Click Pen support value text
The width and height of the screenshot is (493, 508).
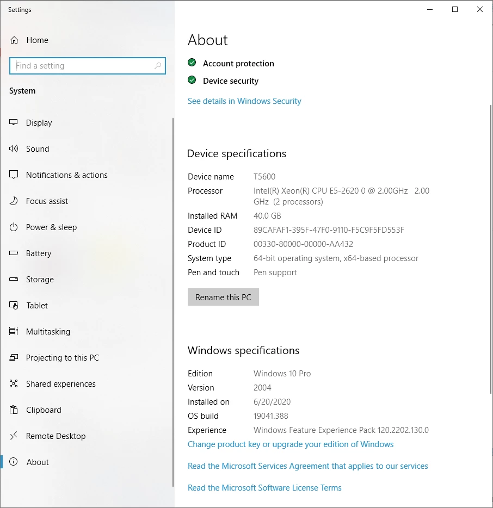click(275, 272)
